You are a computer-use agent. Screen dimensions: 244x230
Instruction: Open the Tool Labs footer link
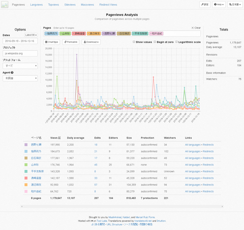(102, 221)
